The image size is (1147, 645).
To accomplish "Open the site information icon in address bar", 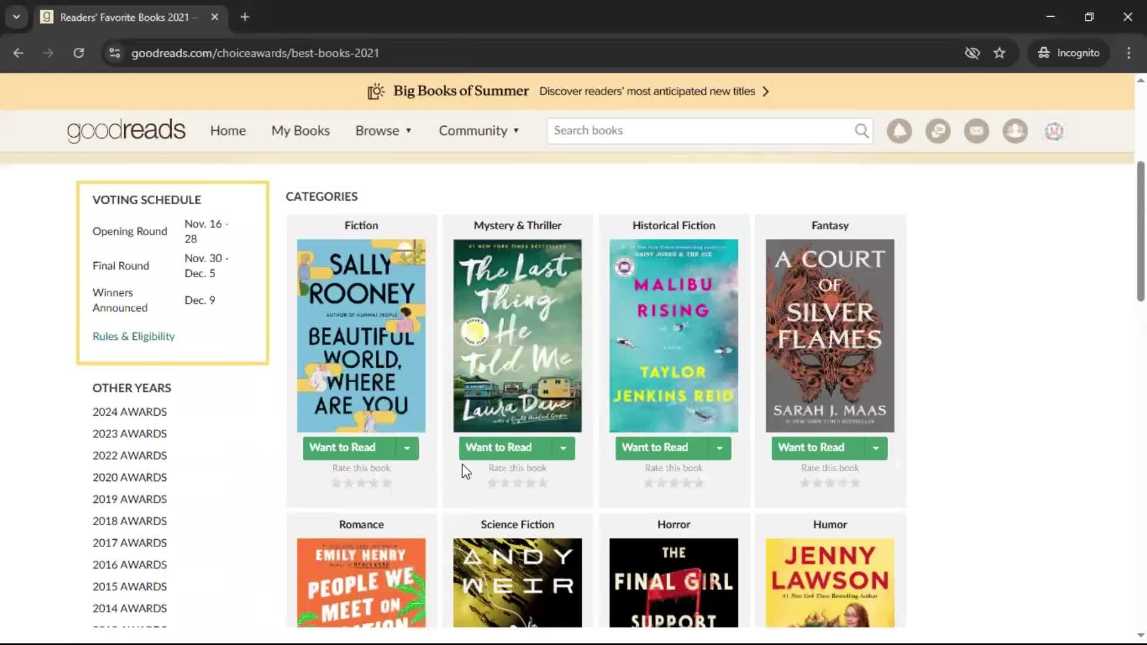I will pyautogui.click(x=115, y=53).
